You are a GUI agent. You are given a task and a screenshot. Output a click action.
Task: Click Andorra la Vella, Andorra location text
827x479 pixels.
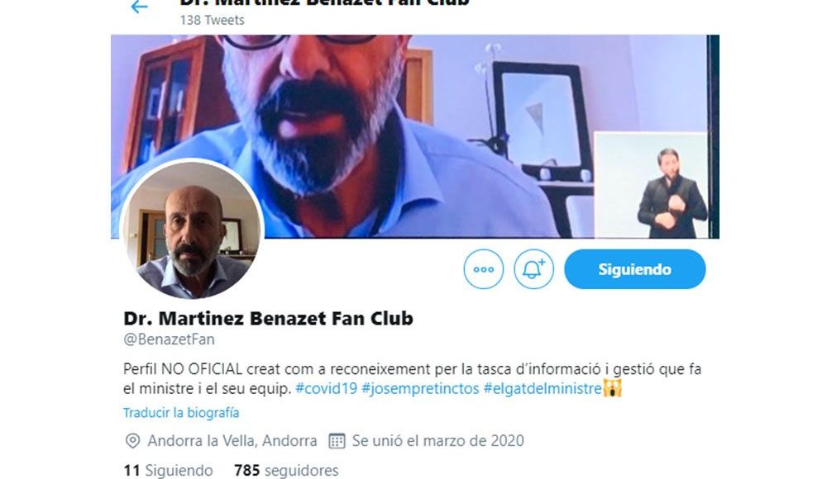click(x=232, y=440)
